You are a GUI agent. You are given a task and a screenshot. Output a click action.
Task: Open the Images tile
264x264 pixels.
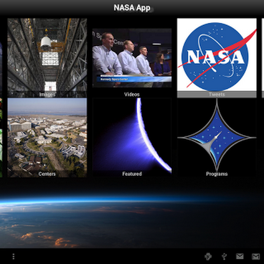[x=47, y=58]
